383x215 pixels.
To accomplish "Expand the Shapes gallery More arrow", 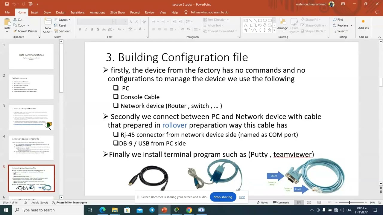I will click(274, 30).
